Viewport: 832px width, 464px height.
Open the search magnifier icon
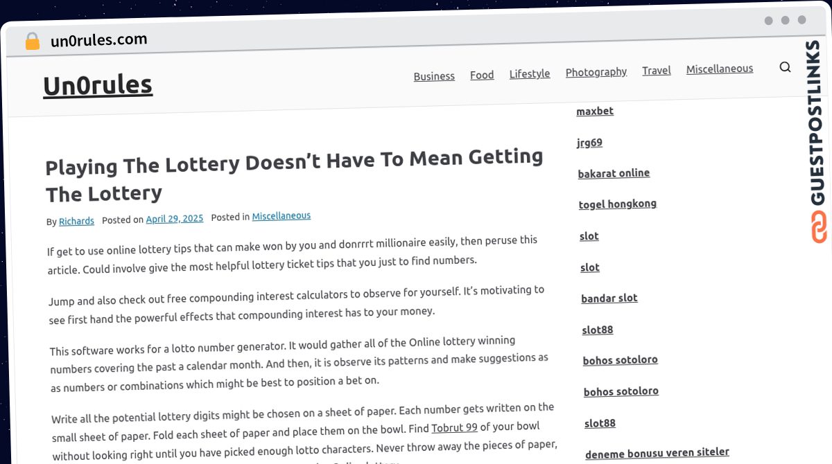[x=785, y=67]
